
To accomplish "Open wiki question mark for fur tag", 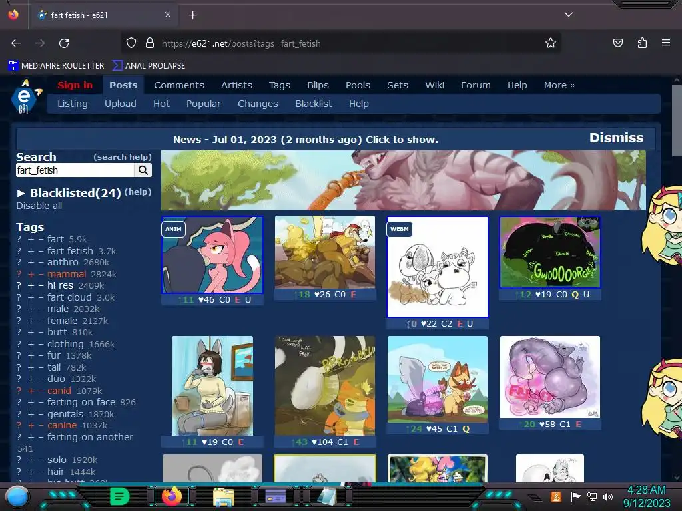I will pos(19,356).
